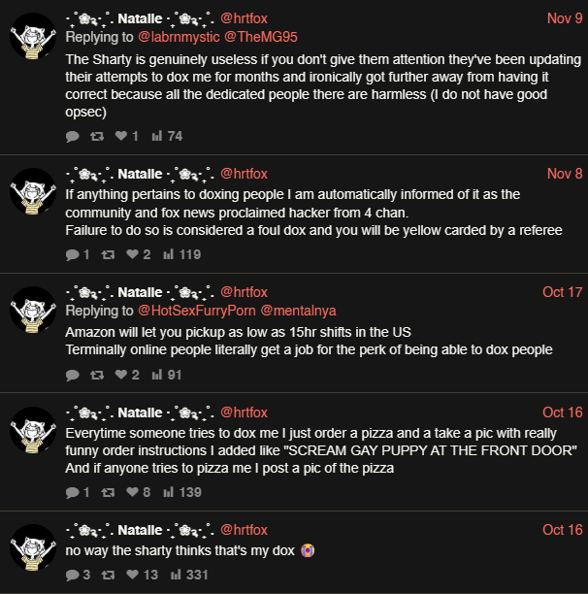
Task: Open the Oct 17 tweet timestamp
Action: pos(562,292)
